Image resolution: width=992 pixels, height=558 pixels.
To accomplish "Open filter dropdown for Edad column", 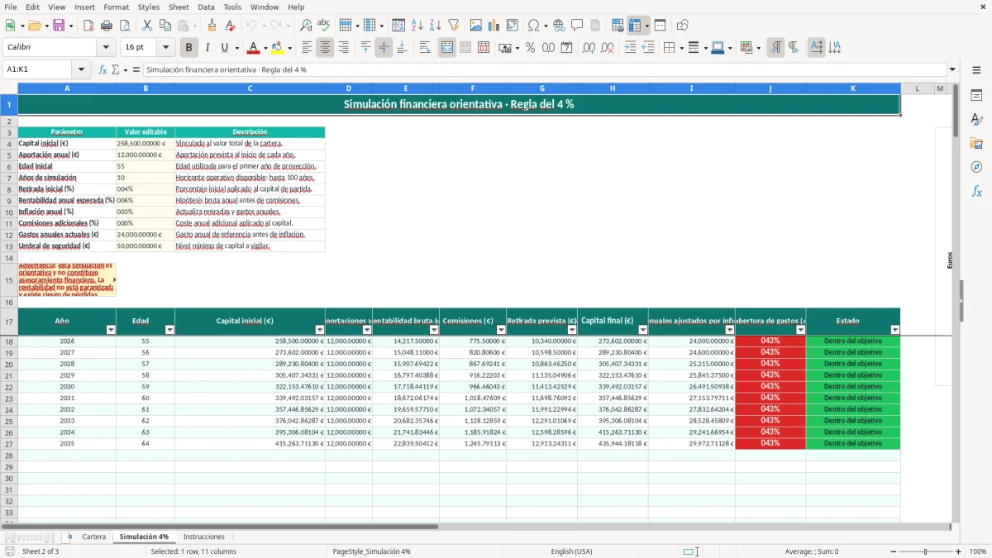I will coord(169,330).
